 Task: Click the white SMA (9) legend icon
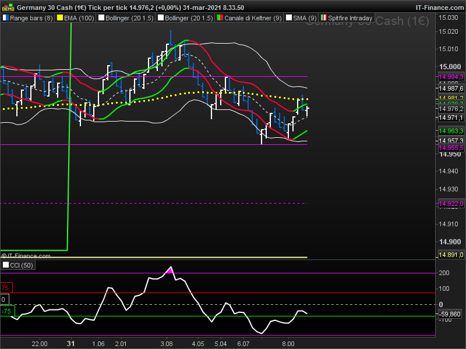[x=288, y=19]
